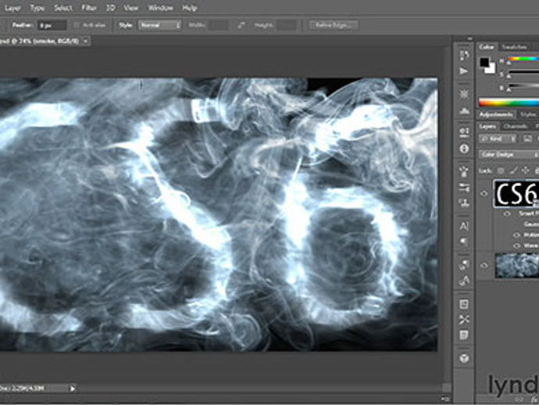Open the Properties panel icon above Info
539x405 pixels.
[x=464, y=131]
